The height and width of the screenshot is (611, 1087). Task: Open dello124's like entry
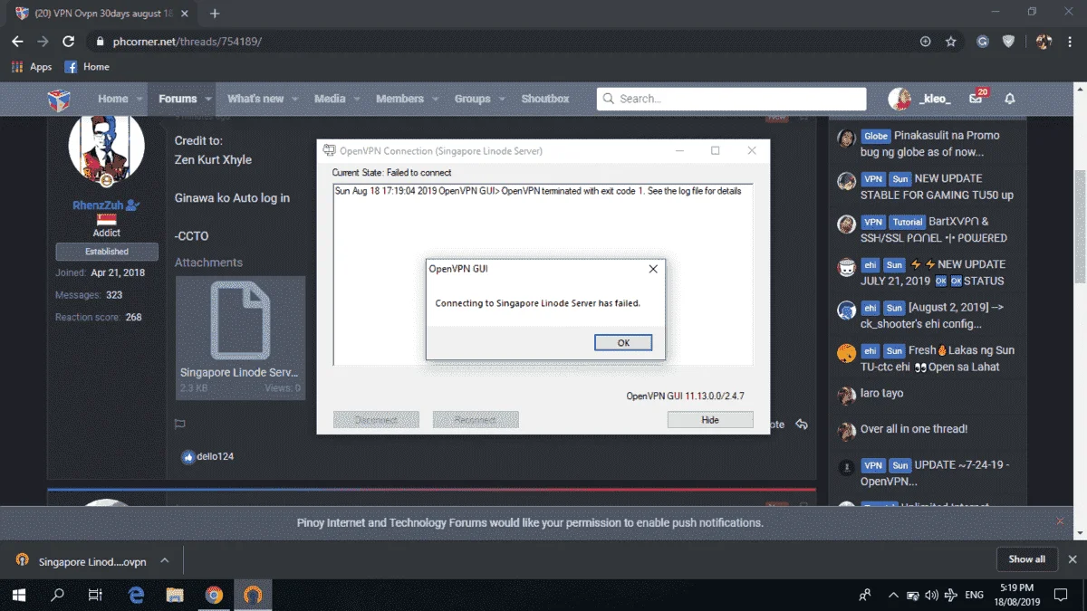215,456
